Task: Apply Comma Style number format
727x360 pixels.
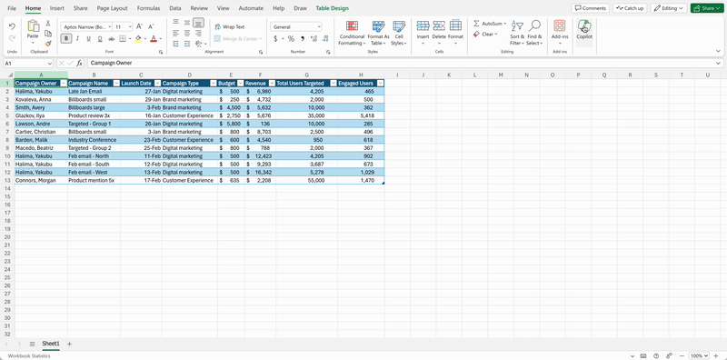Action: tap(303, 38)
